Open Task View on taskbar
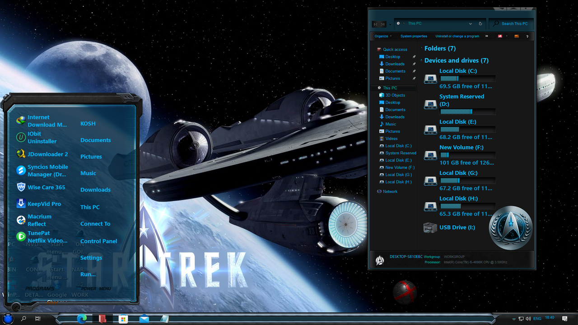This screenshot has height=325, width=578. [x=38, y=319]
